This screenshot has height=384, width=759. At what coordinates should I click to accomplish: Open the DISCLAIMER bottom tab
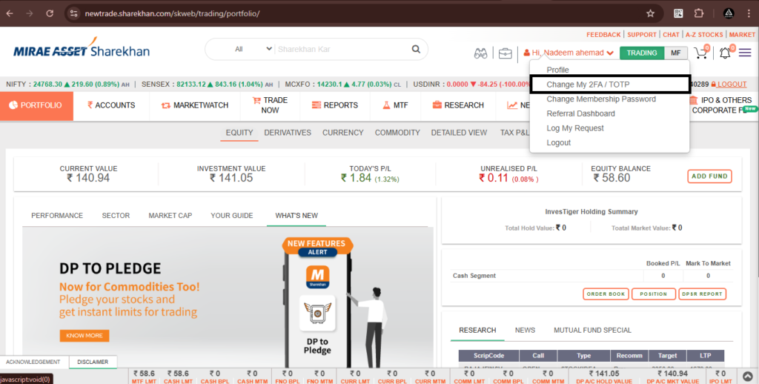[x=93, y=362]
